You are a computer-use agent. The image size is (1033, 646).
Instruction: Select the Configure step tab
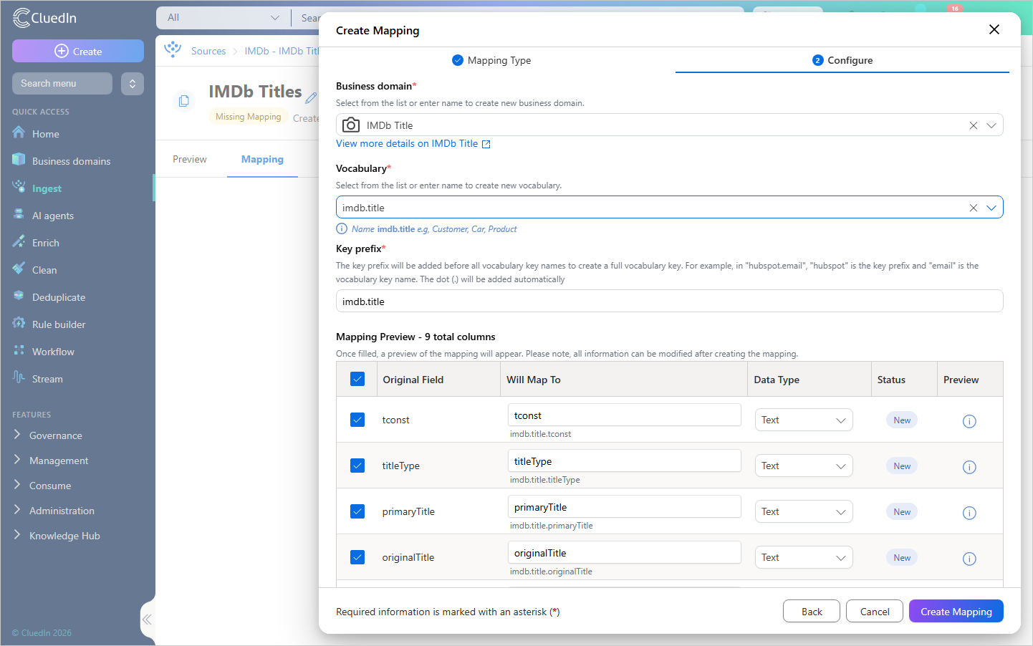(842, 60)
